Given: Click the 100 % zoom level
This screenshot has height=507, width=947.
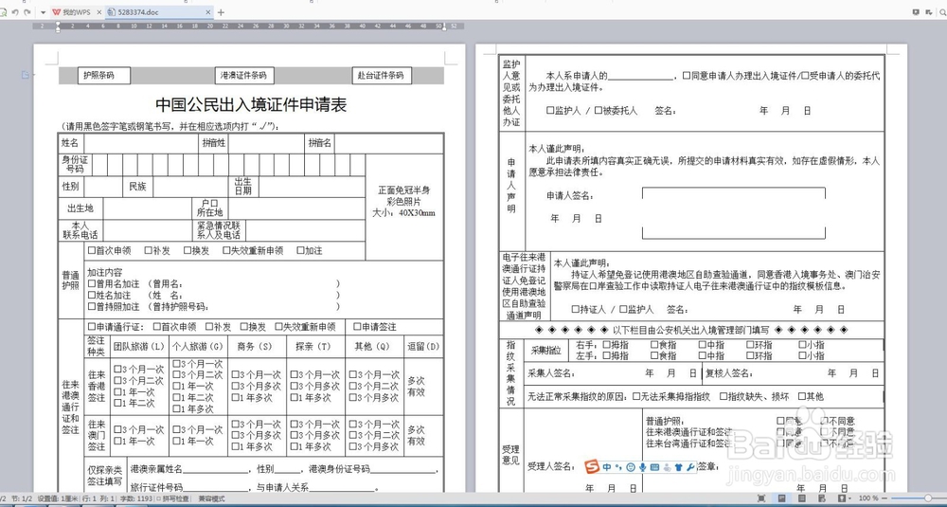Looking at the screenshot, I should click(869, 498).
